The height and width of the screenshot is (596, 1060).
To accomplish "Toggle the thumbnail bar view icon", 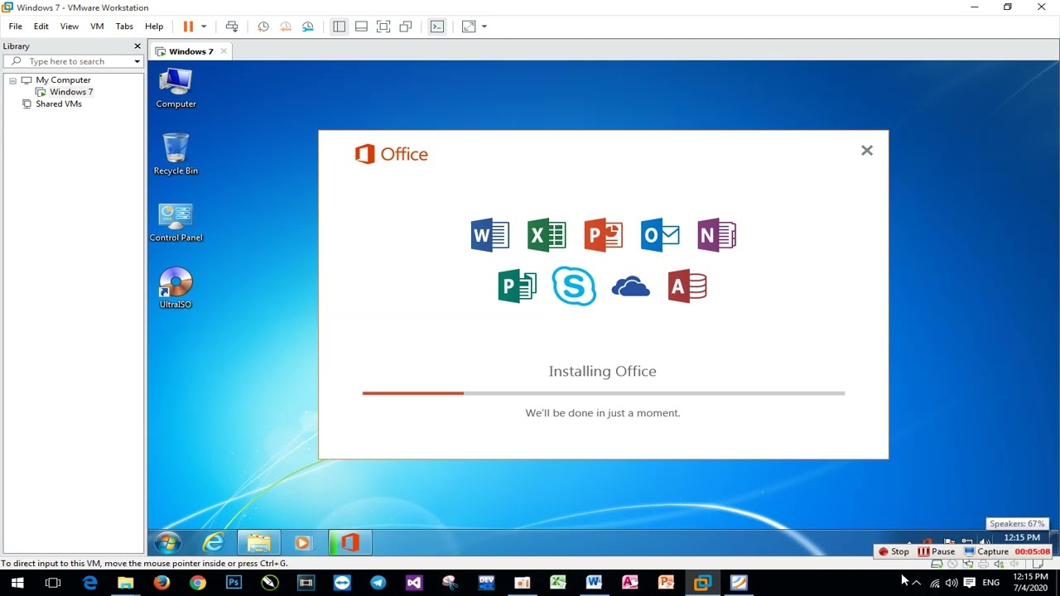I will tap(361, 26).
